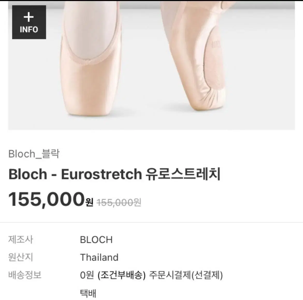Screen dimensions: 303x300
Task: Open the Bloch_블락 brand link
Action: (x=34, y=154)
